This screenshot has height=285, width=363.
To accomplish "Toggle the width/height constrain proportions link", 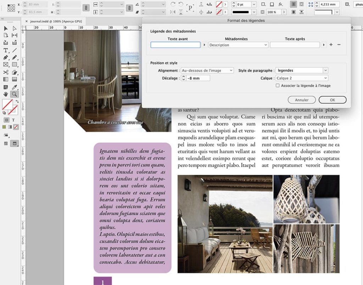I will click(x=86, y=8).
